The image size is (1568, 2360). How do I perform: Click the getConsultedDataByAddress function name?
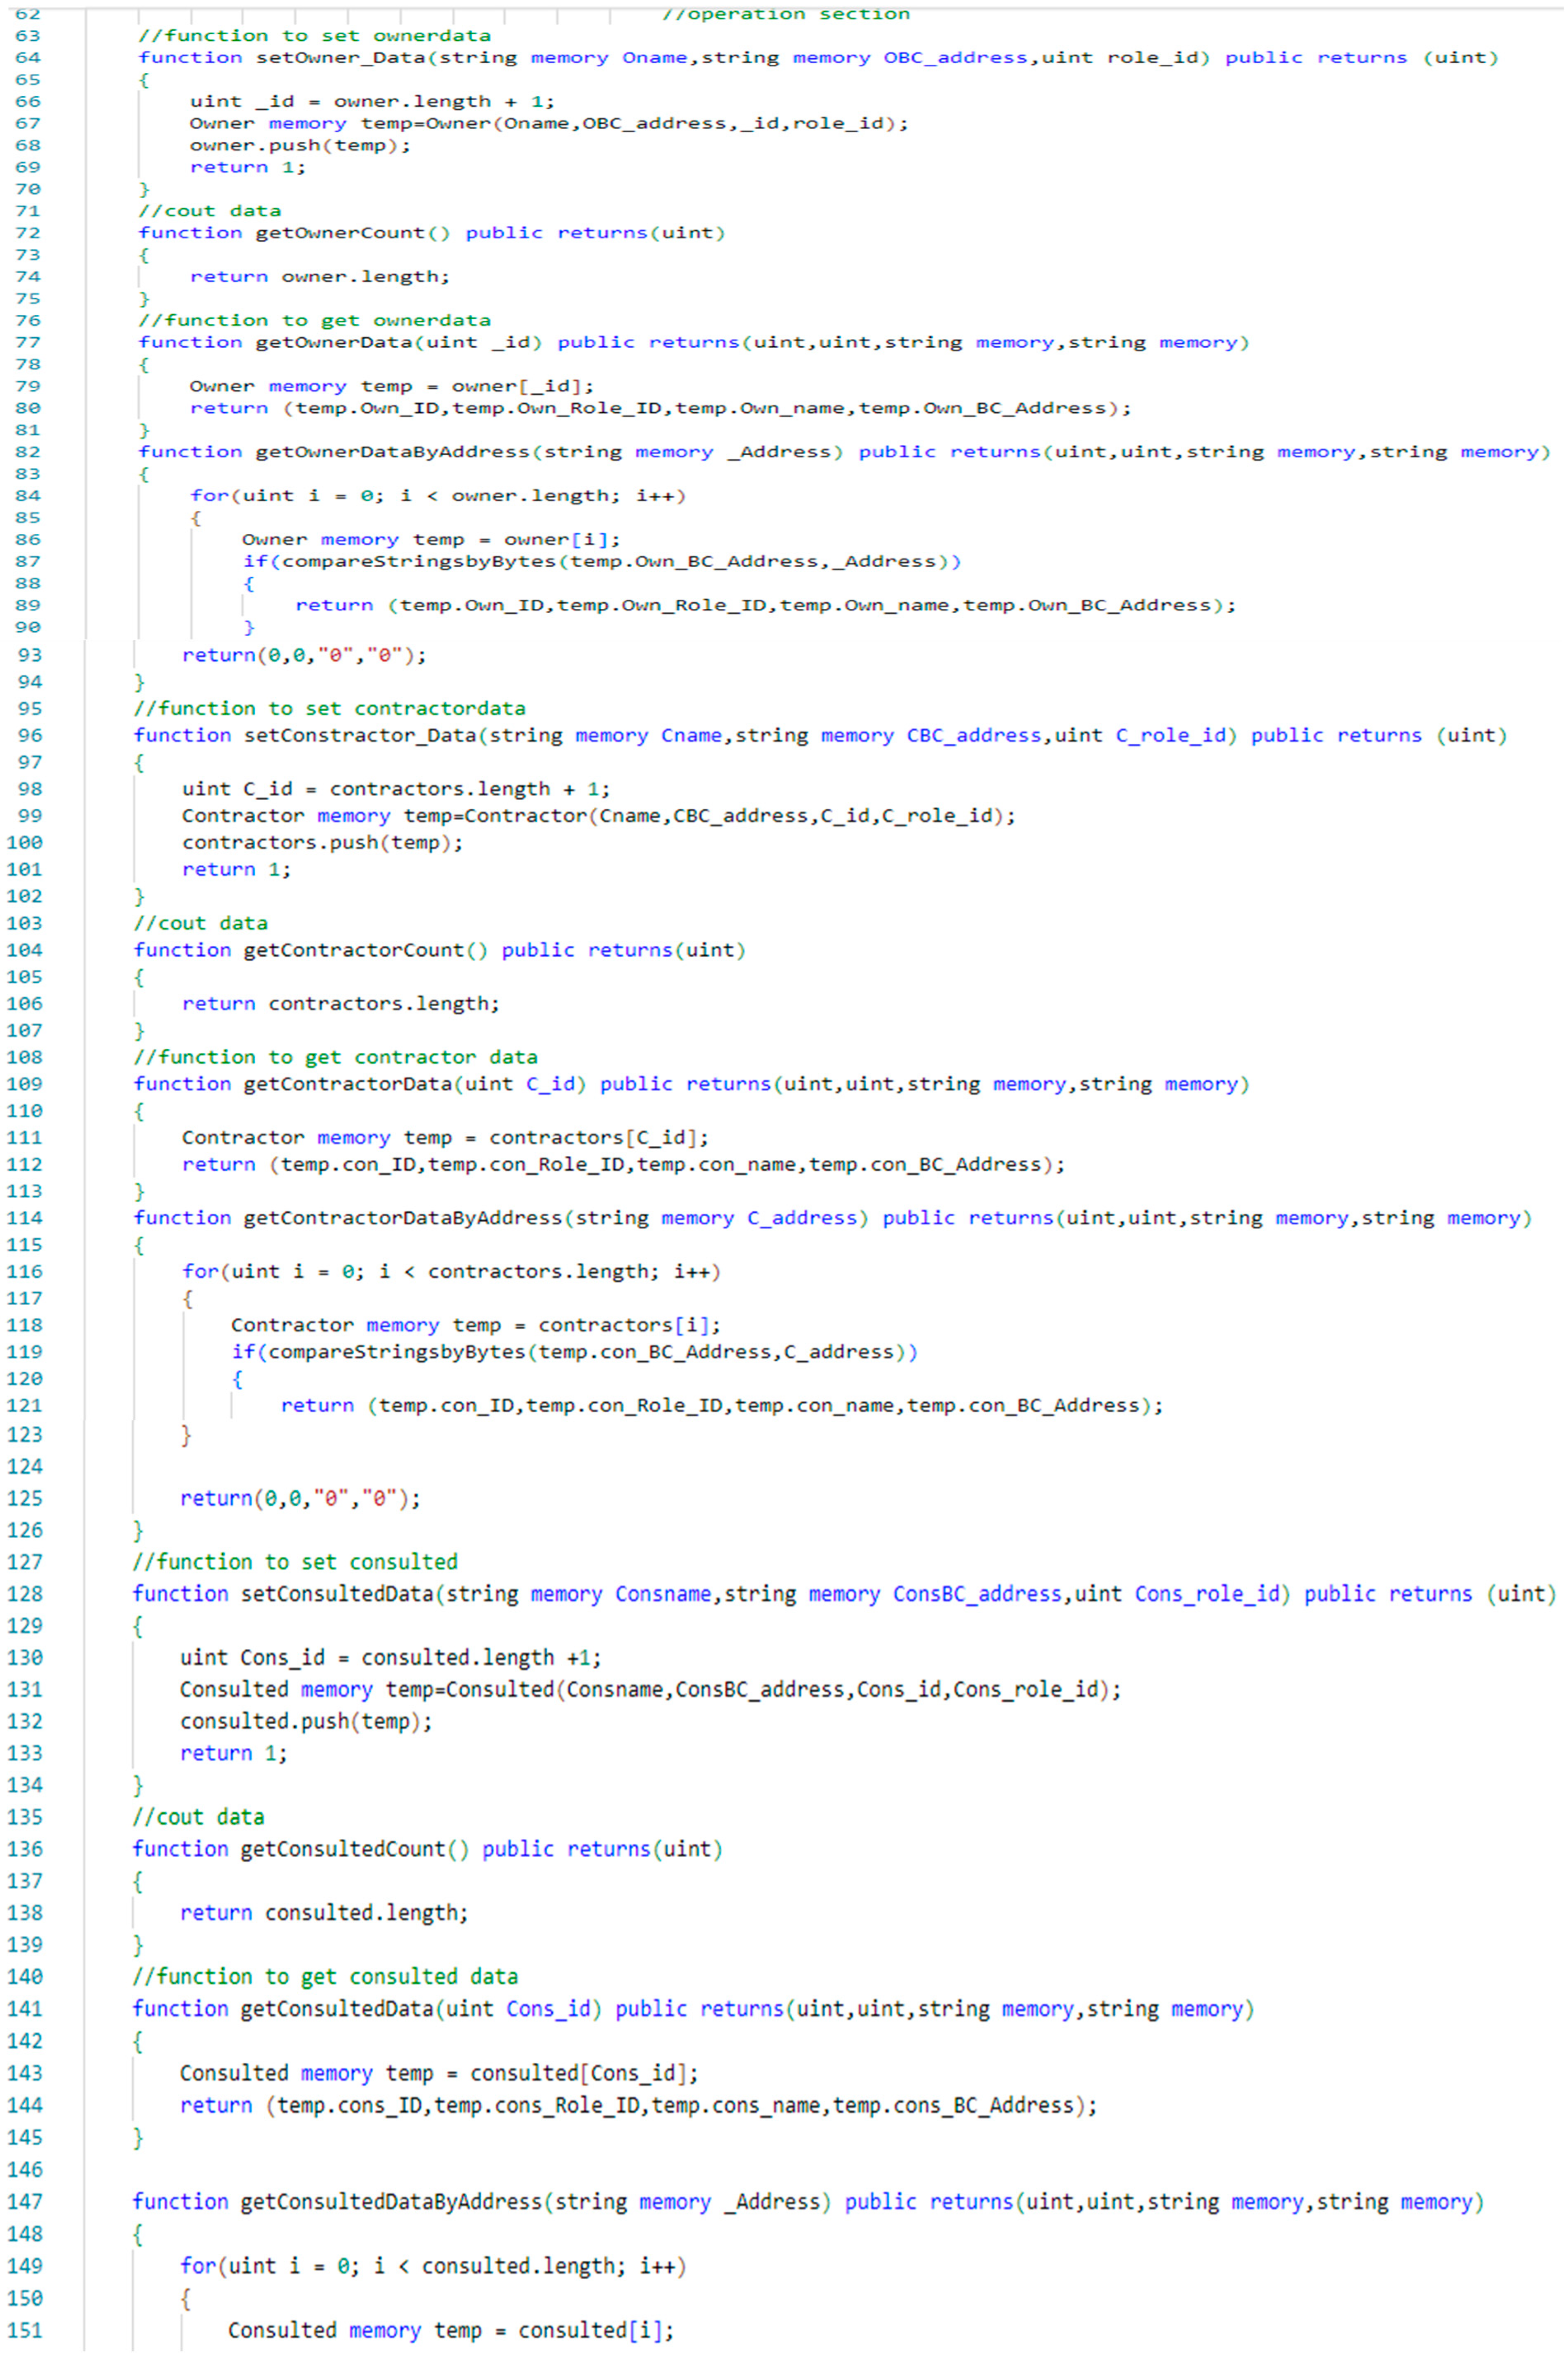tap(391, 2201)
